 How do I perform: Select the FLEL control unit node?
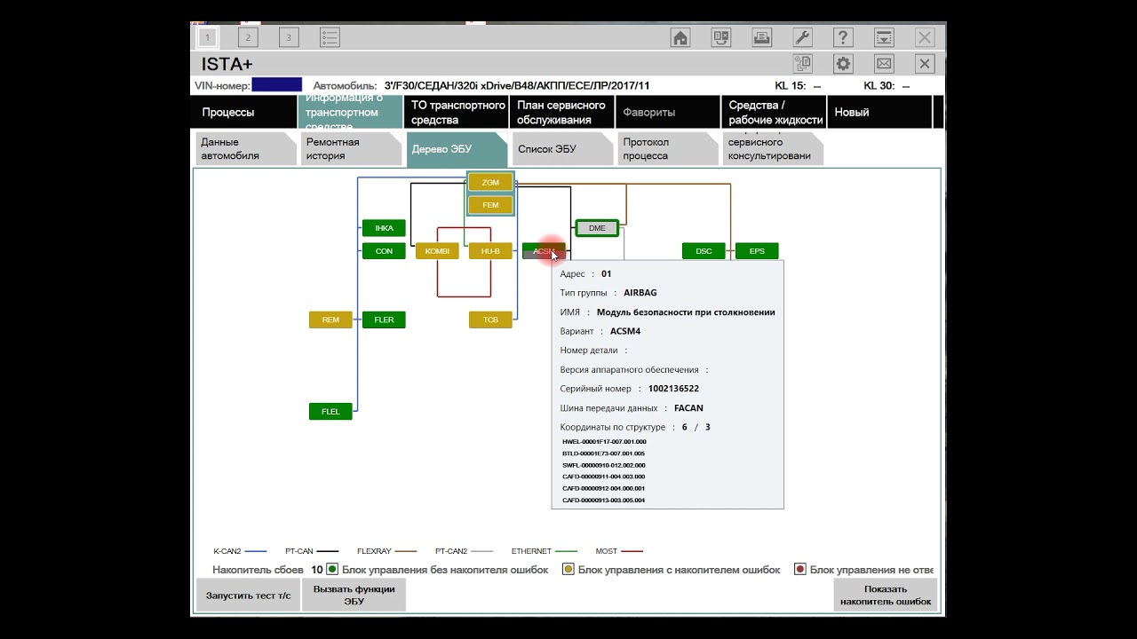pos(330,412)
